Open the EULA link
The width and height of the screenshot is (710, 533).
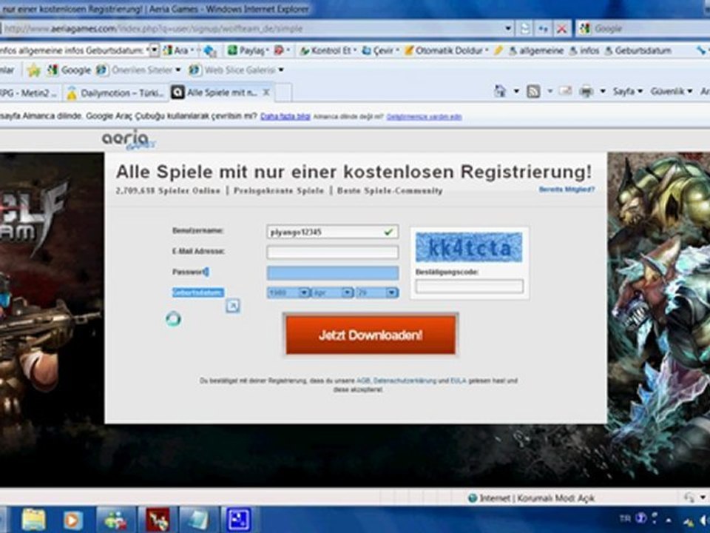point(459,381)
